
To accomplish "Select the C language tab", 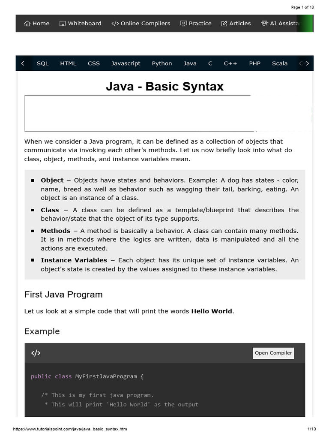I will (210, 63).
